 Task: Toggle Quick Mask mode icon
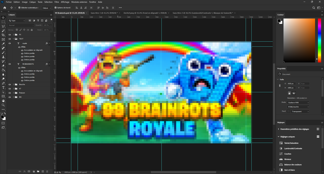point(3,123)
